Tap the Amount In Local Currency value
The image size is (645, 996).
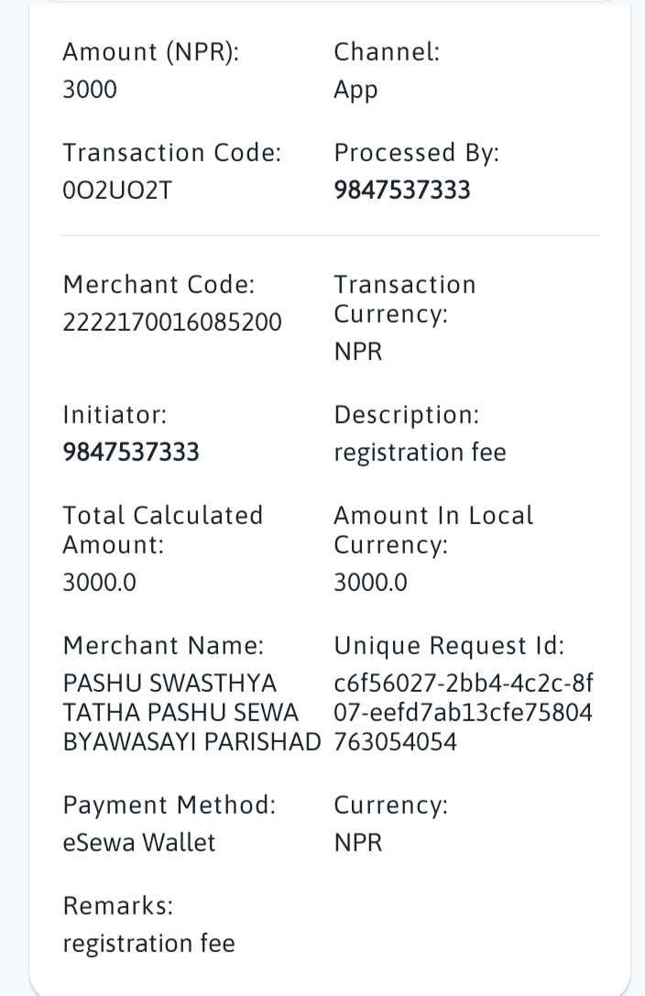pyautogui.click(x=371, y=583)
